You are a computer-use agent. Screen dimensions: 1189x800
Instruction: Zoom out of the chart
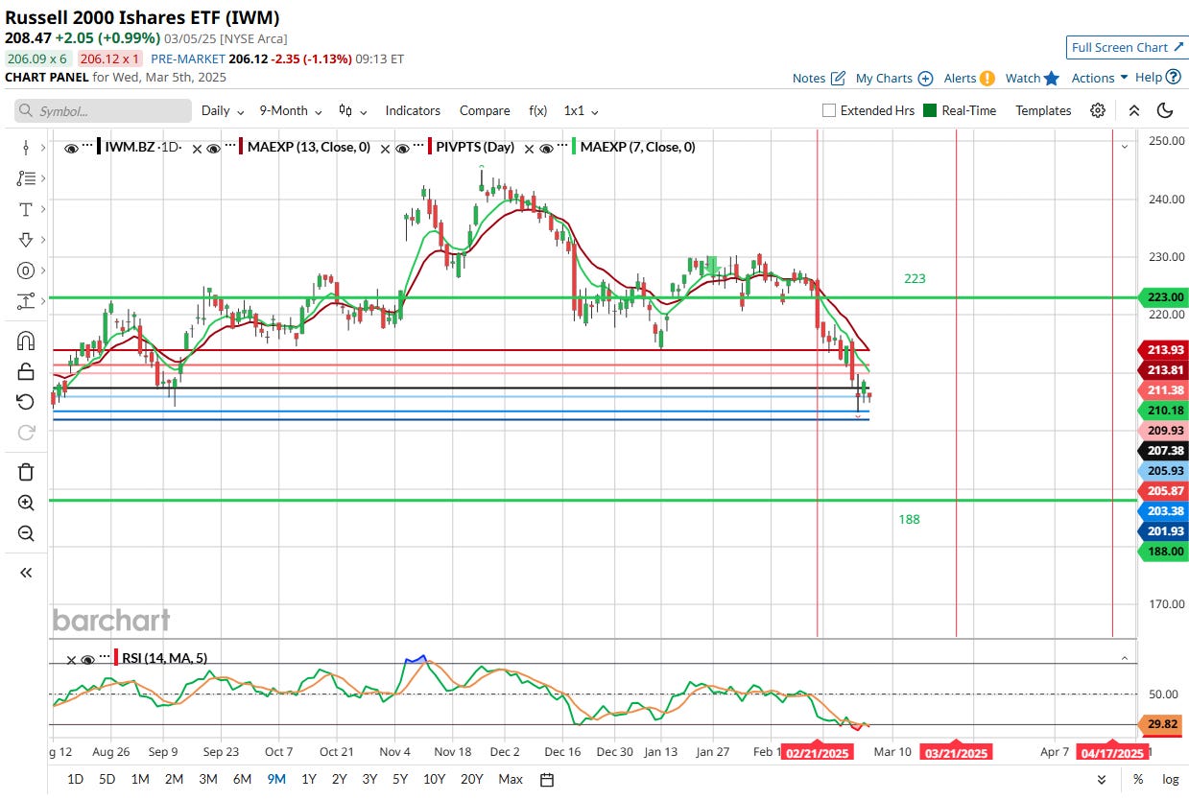[26, 533]
